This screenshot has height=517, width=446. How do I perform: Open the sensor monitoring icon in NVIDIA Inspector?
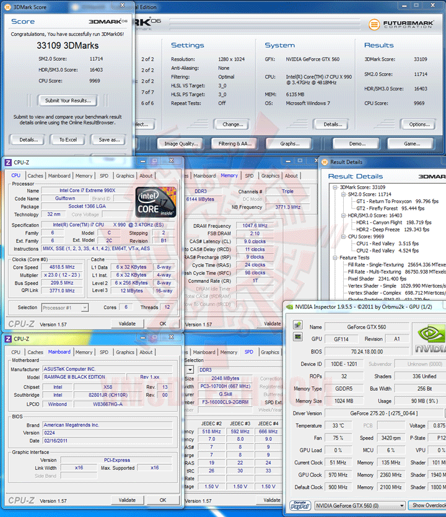click(298, 337)
